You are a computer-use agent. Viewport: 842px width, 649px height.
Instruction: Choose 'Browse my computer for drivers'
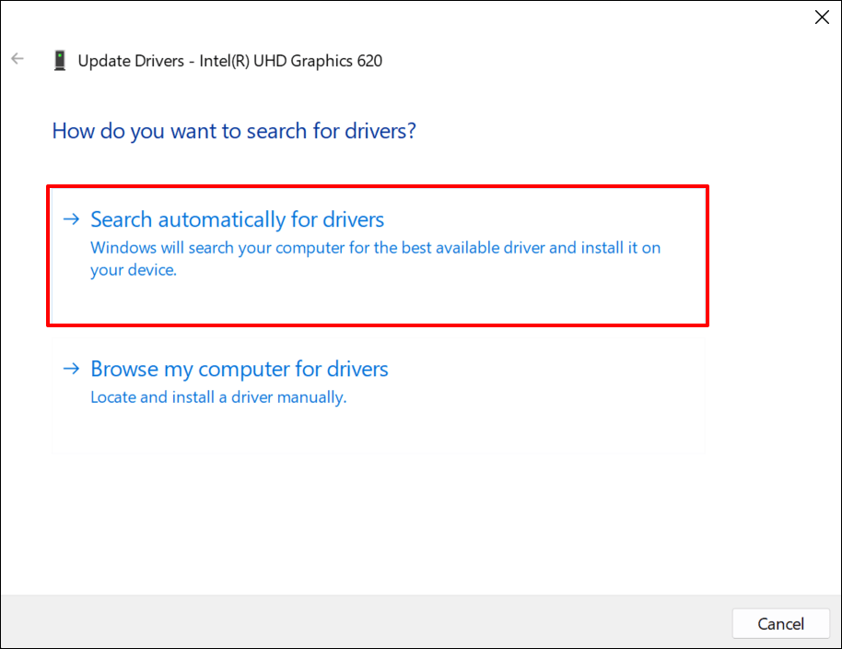click(x=239, y=369)
